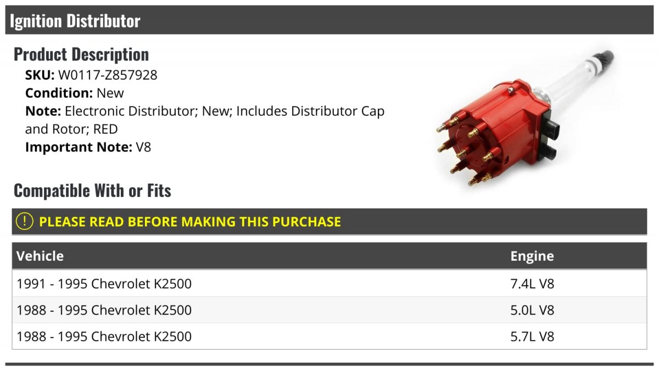Select the 1991 - 1995 Chevrolet K2500 row
This screenshot has width=659, height=371.
[x=329, y=284]
